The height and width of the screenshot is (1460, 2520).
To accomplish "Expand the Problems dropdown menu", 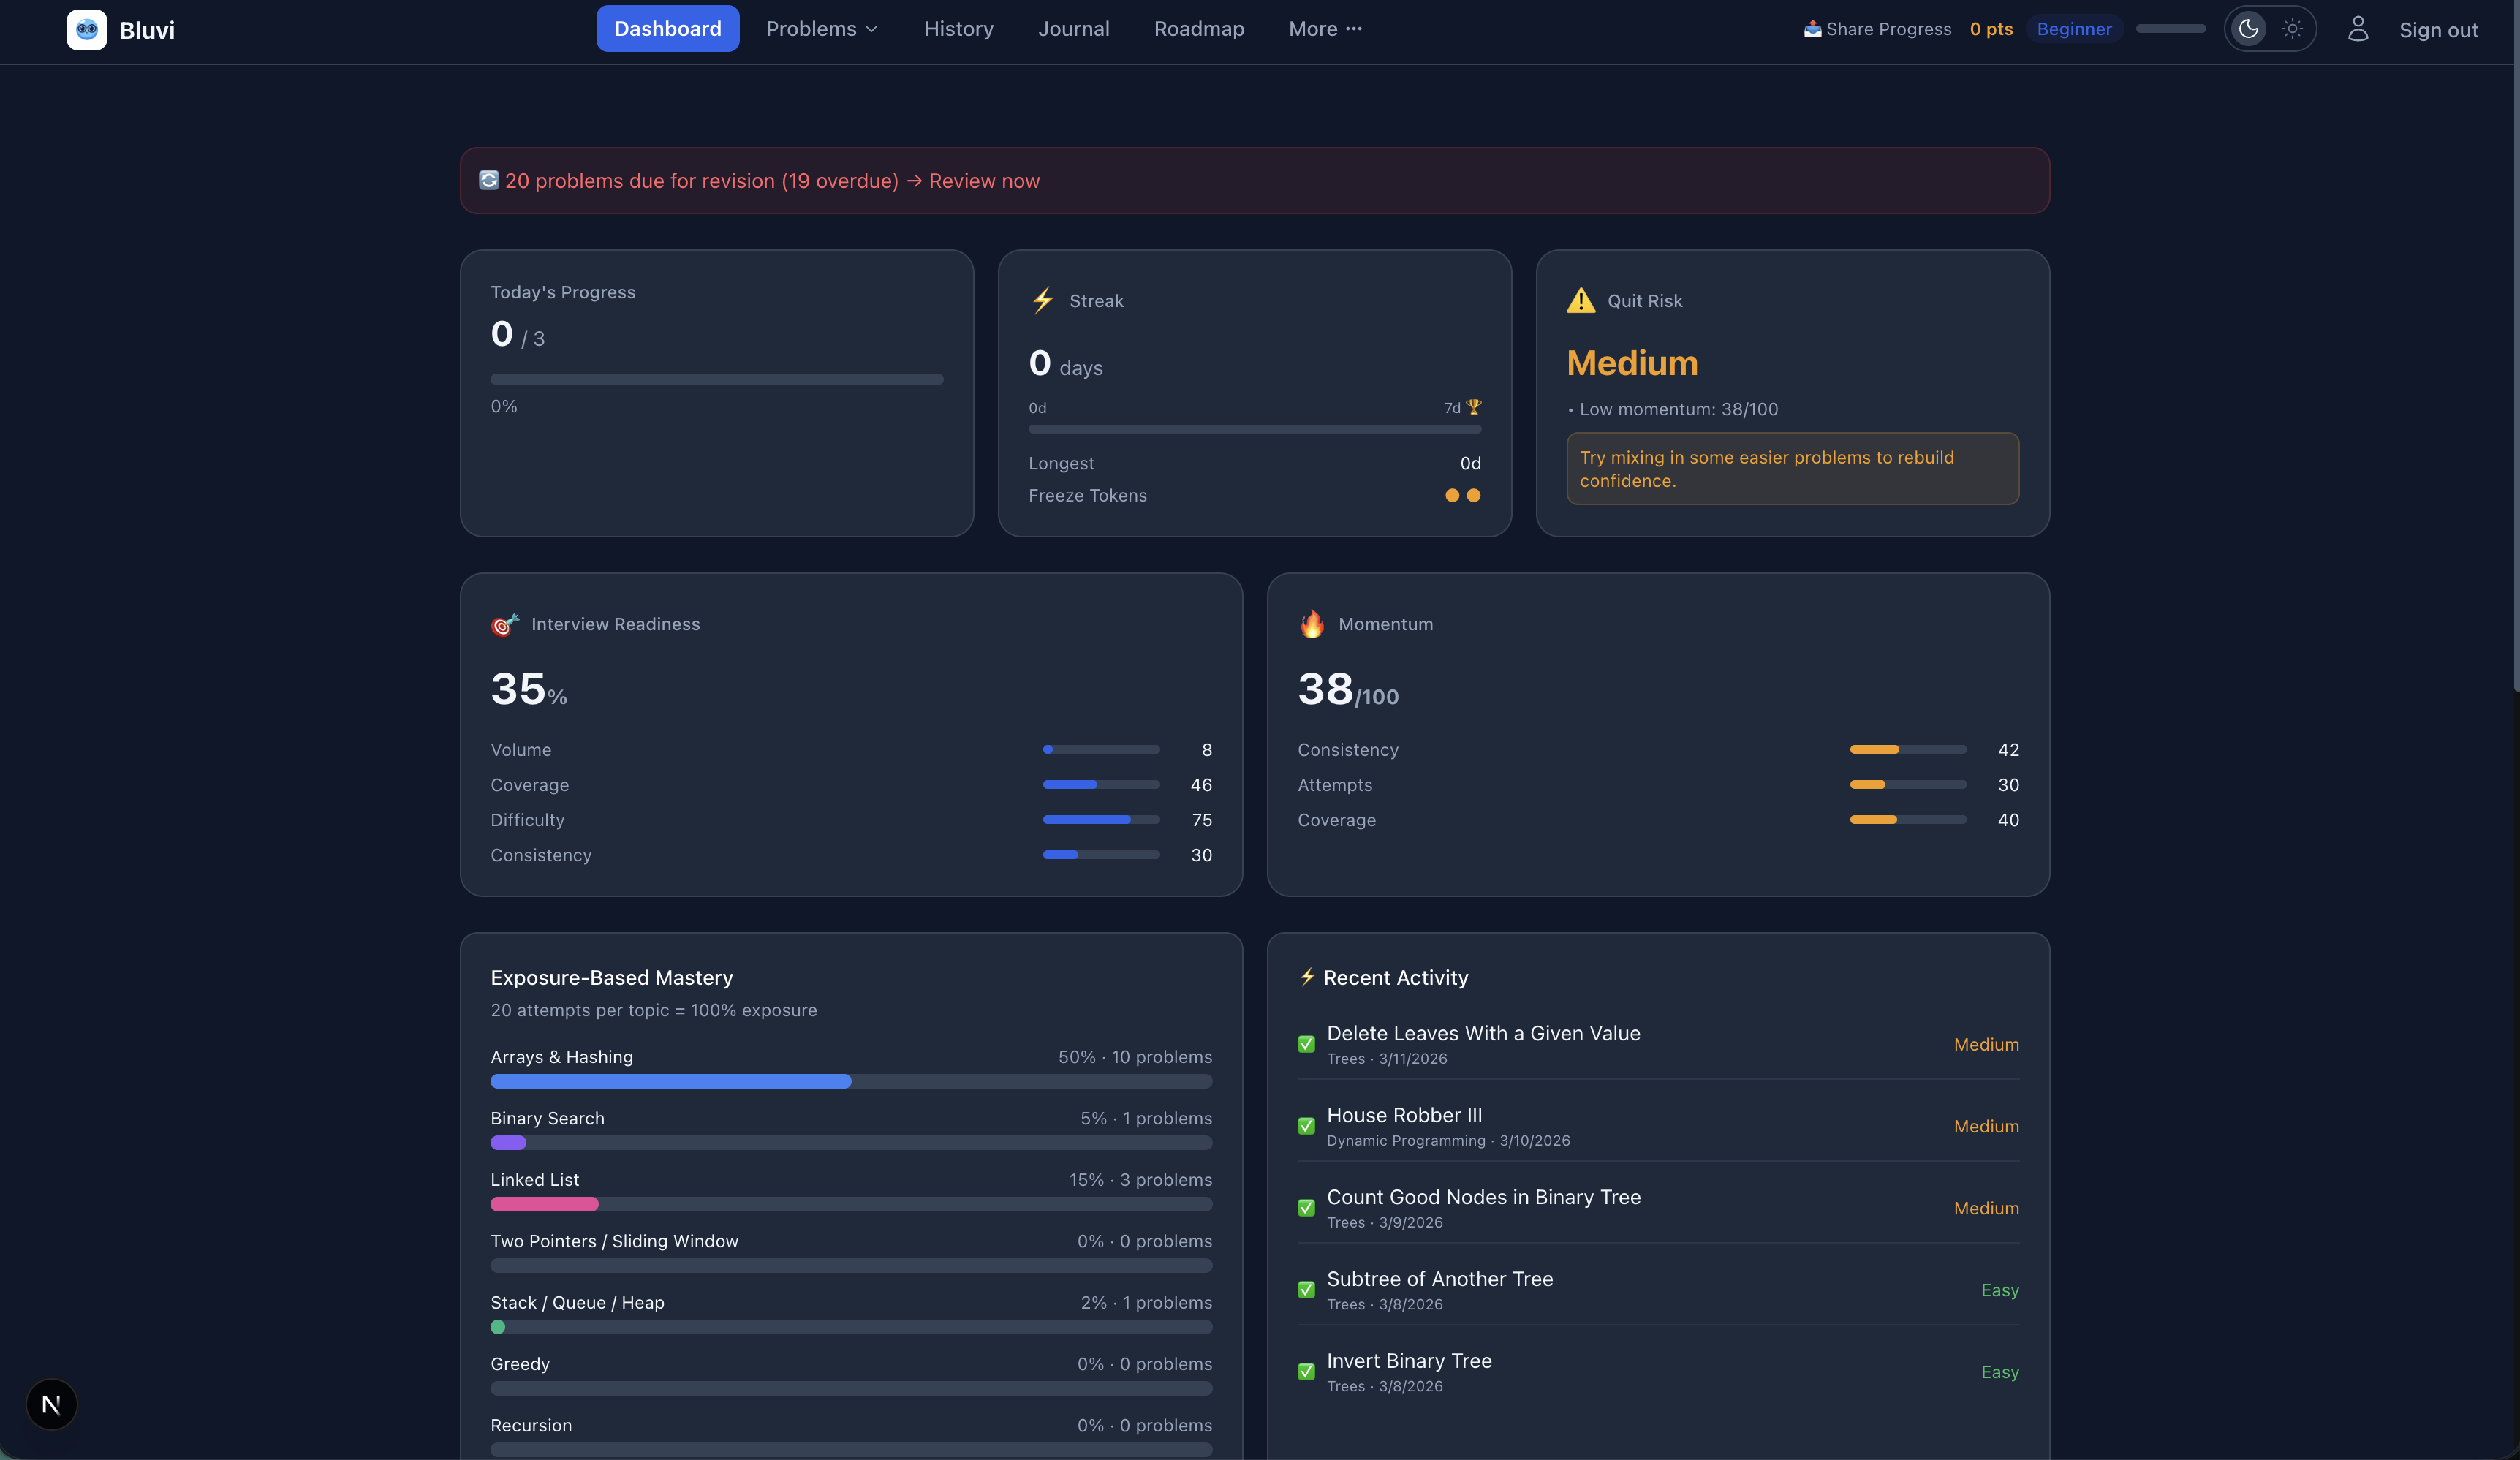I will pos(821,28).
